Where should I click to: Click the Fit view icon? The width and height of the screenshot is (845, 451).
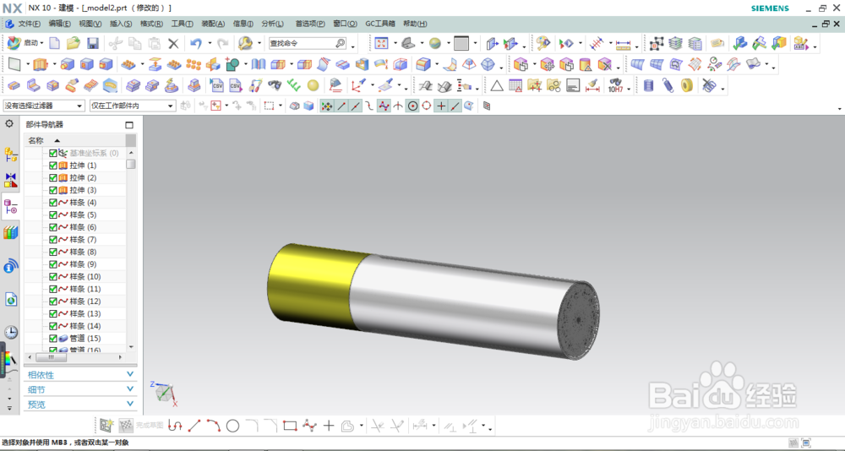381,44
